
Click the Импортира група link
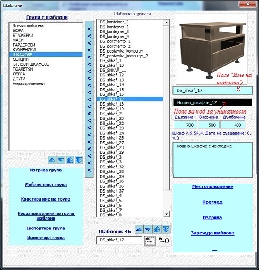[x=46, y=238]
